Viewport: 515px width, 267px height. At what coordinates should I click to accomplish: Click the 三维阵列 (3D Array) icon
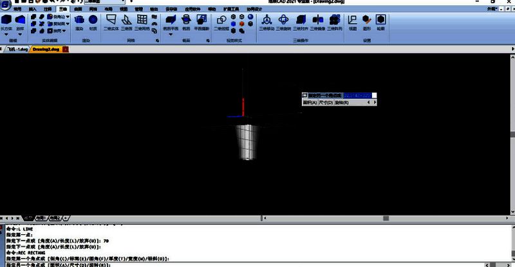(x=335, y=22)
